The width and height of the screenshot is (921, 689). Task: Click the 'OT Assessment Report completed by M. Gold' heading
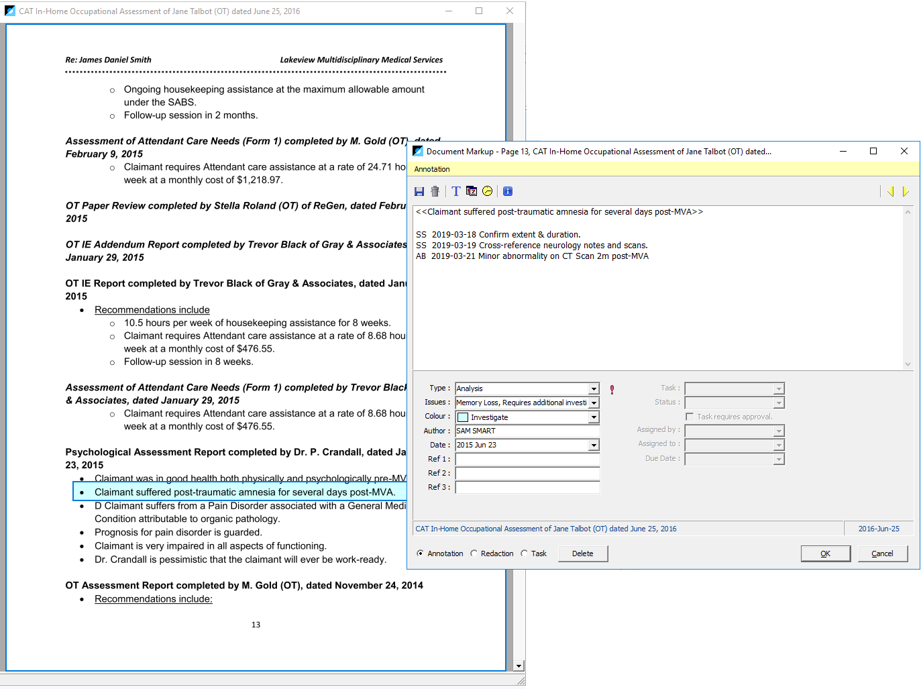tap(244, 586)
